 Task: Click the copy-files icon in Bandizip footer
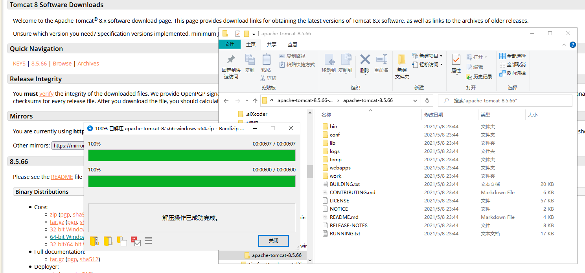[x=122, y=241]
